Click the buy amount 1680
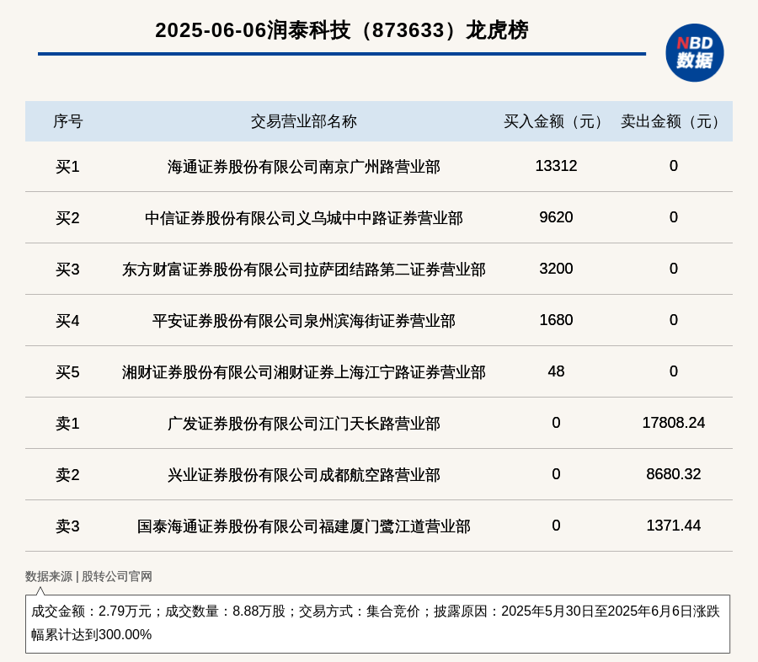The image size is (758, 662). pos(556,320)
